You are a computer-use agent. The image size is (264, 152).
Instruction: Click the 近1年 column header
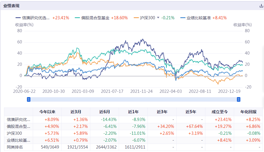point(133,112)
